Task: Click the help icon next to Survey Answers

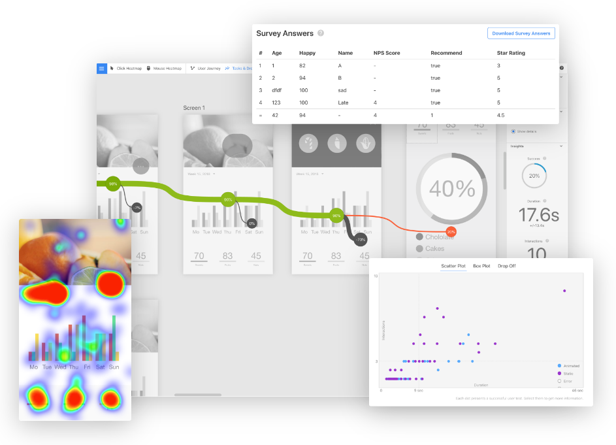Action: pos(321,33)
